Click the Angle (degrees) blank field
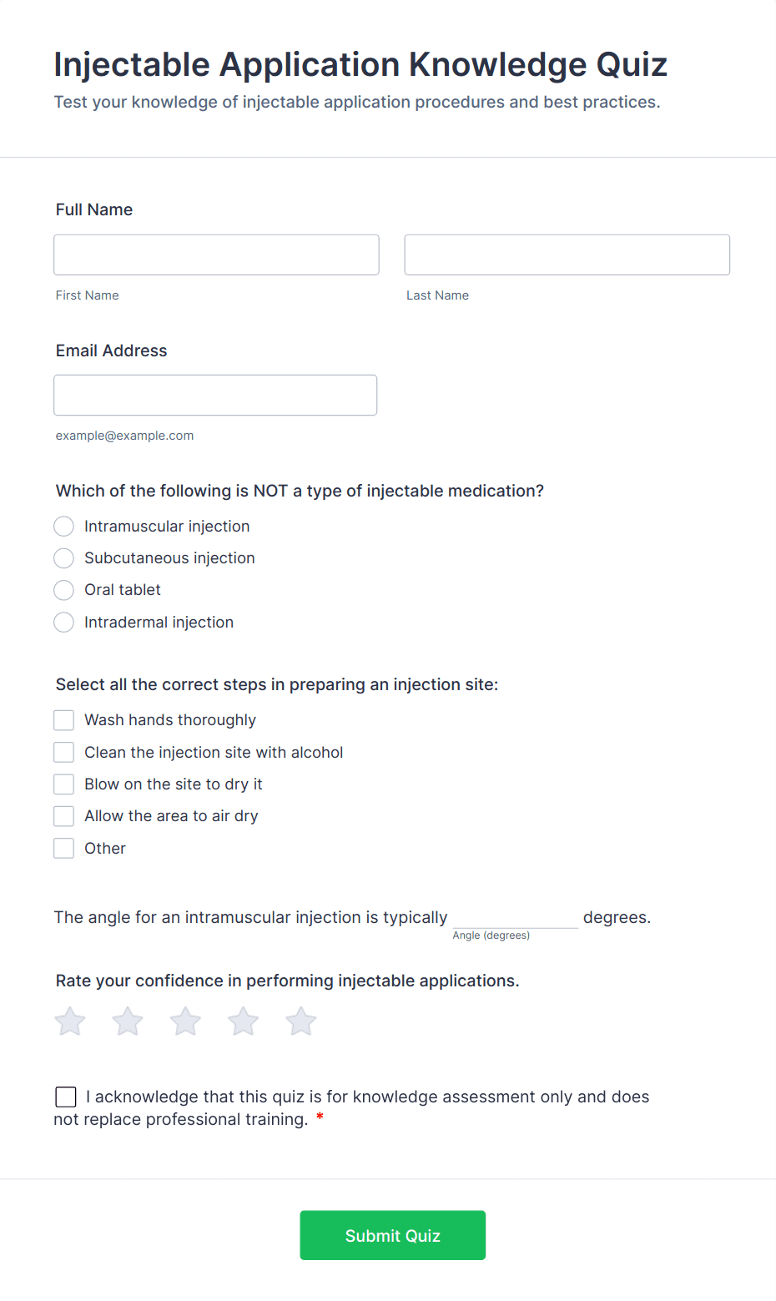The width and height of the screenshot is (776, 1301). point(515,917)
